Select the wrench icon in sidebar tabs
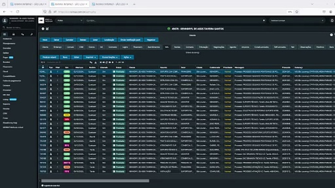The width and height of the screenshot is (335, 188). (31, 34)
